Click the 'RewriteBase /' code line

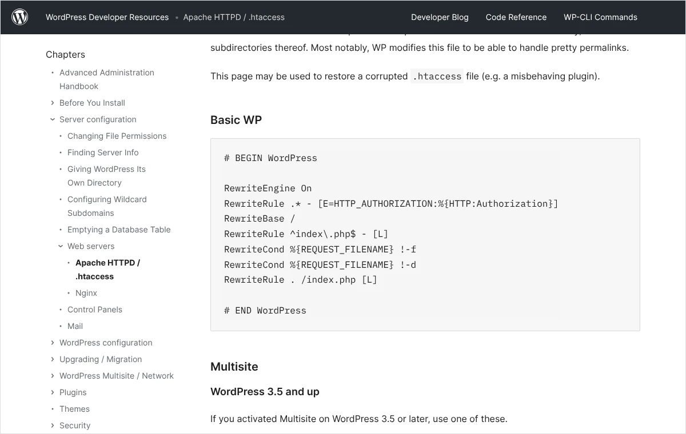coord(260,219)
